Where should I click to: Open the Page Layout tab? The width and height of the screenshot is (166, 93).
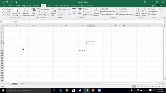[26, 6]
